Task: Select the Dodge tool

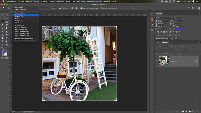Action: pyautogui.click(x=3, y=38)
